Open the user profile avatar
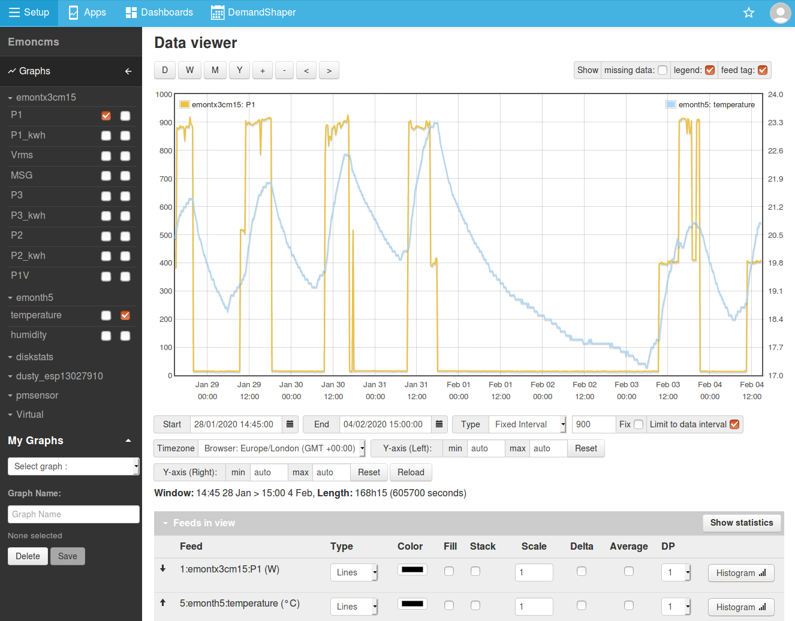This screenshot has height=621, width=795. [x=780, y=13]
